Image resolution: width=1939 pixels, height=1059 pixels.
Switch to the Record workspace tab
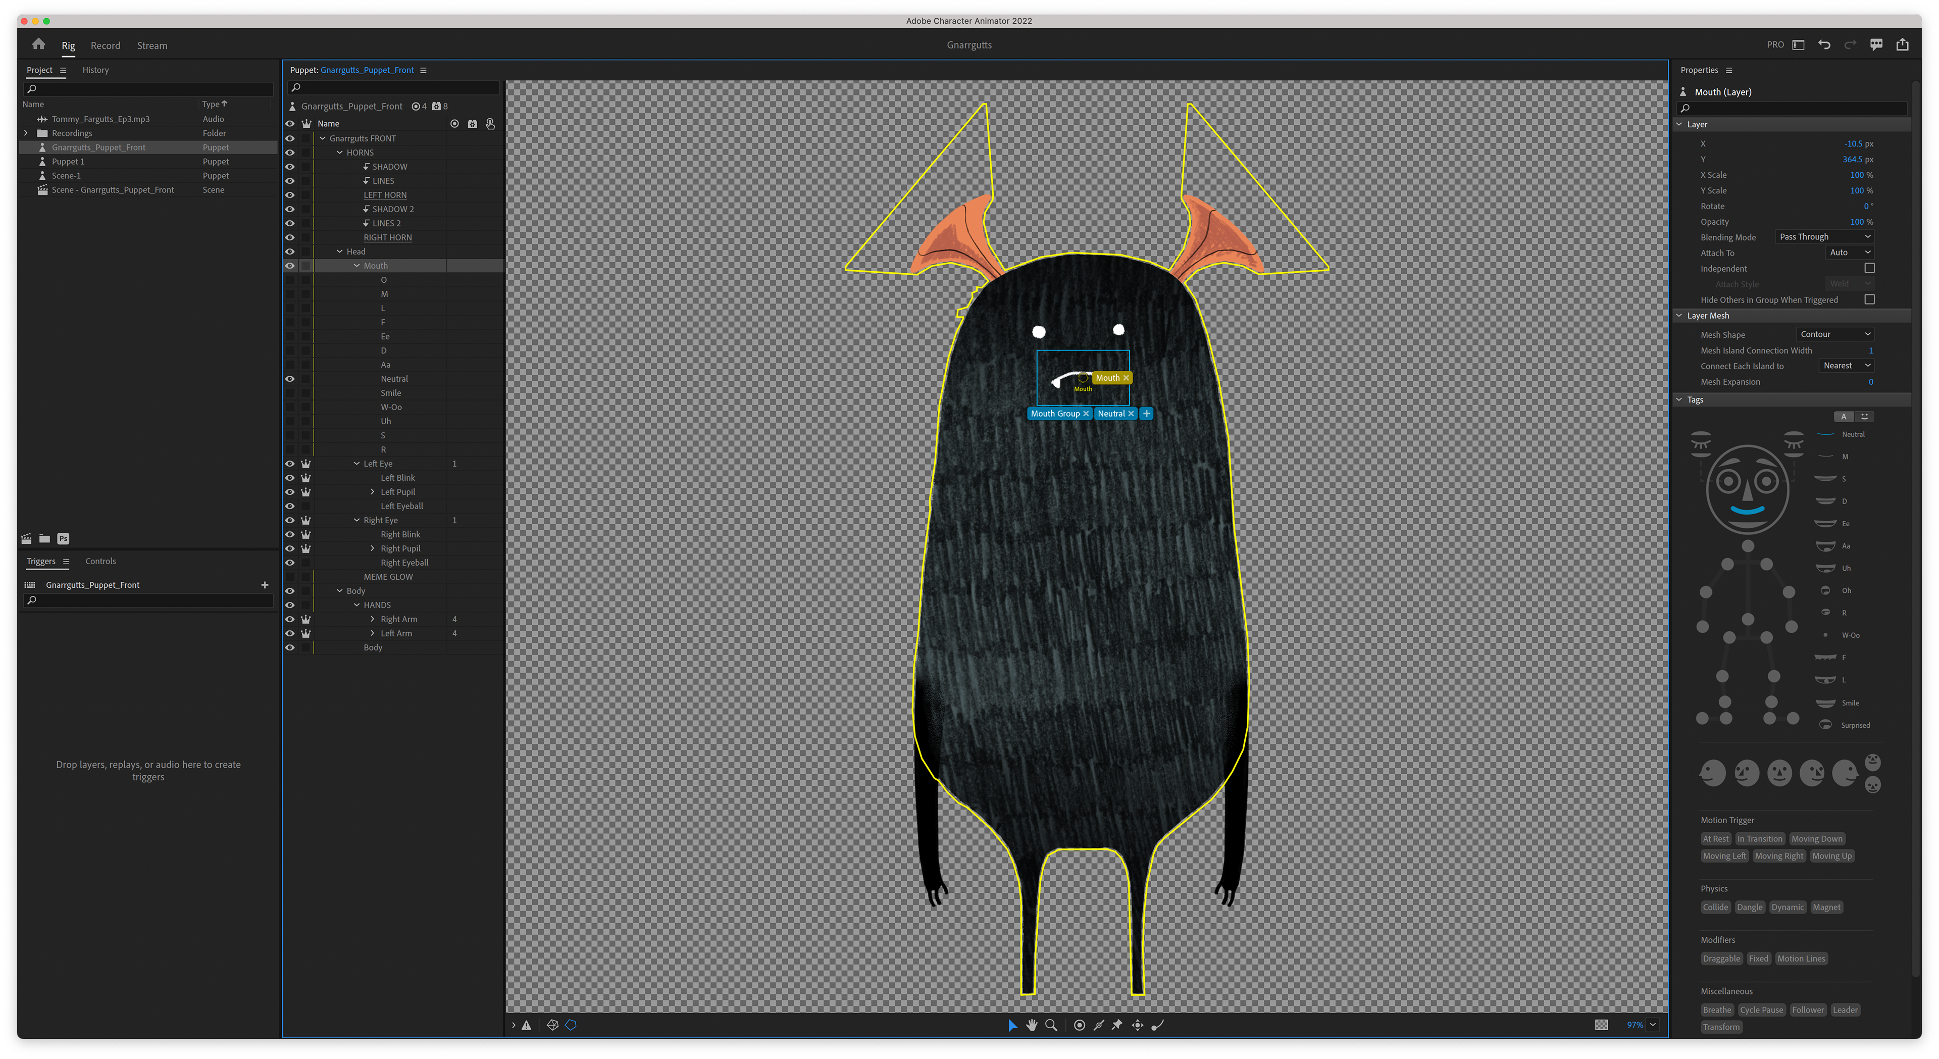106,46
